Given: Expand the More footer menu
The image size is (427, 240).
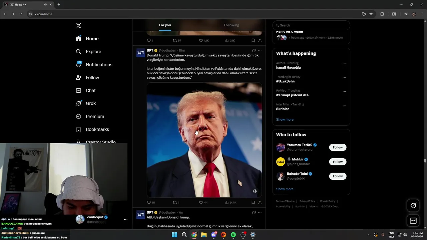Looking at the screenshot, I should 314,207.
